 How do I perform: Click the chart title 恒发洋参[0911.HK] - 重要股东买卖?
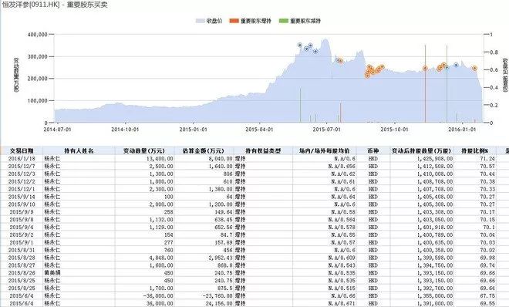[x=55, y=5]
